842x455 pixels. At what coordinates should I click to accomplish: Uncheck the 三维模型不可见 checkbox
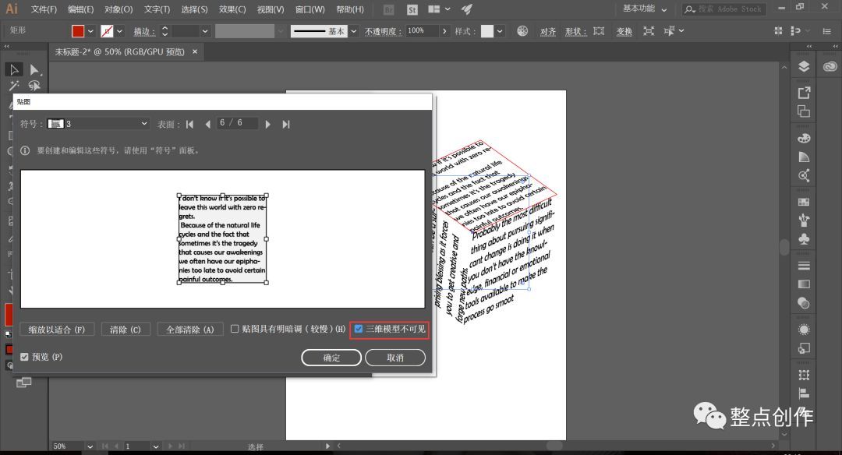(358, 329)
